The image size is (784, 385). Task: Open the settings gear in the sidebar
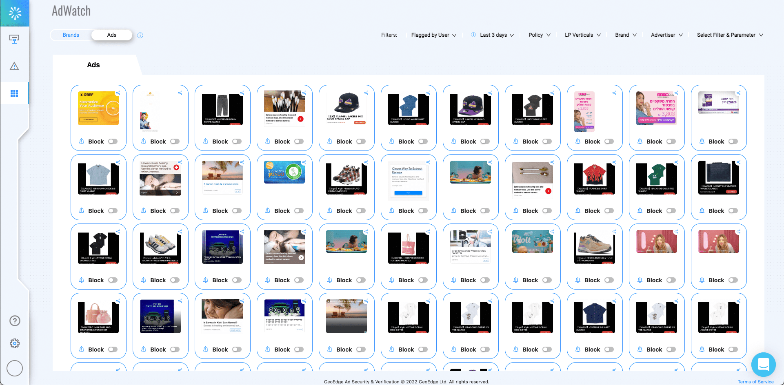(15, 343)
